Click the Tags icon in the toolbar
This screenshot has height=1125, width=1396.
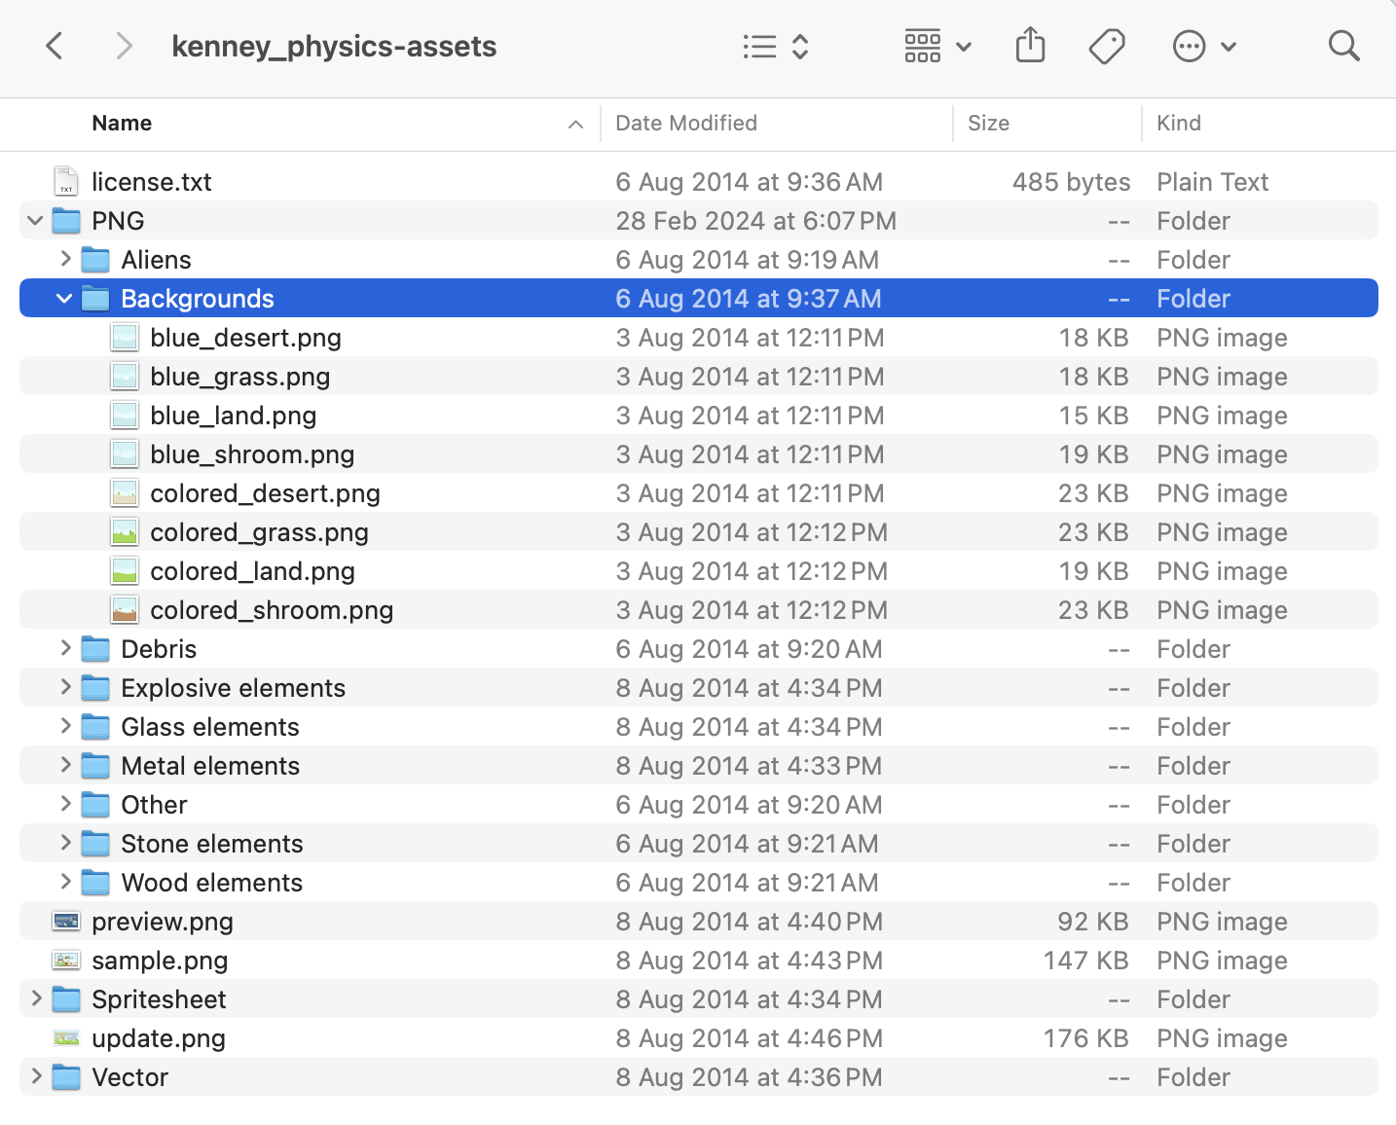tap(1108, 45)
